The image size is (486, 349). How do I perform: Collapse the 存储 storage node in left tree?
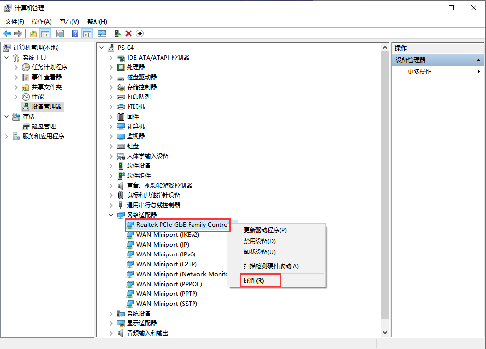7,117
